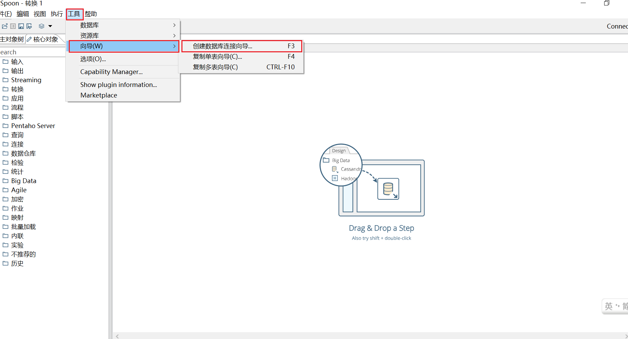Viewport: 628px width, 339px height.
Task: Switch to the 主对象树 tab
Action: point(12,39)
